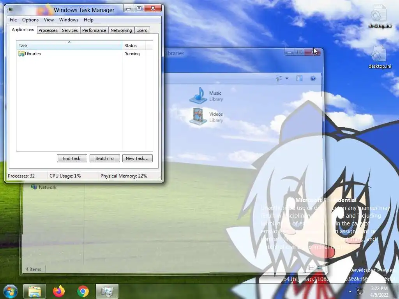
Task: Click the Videos label in Libraries window
Action: (216, 114)
